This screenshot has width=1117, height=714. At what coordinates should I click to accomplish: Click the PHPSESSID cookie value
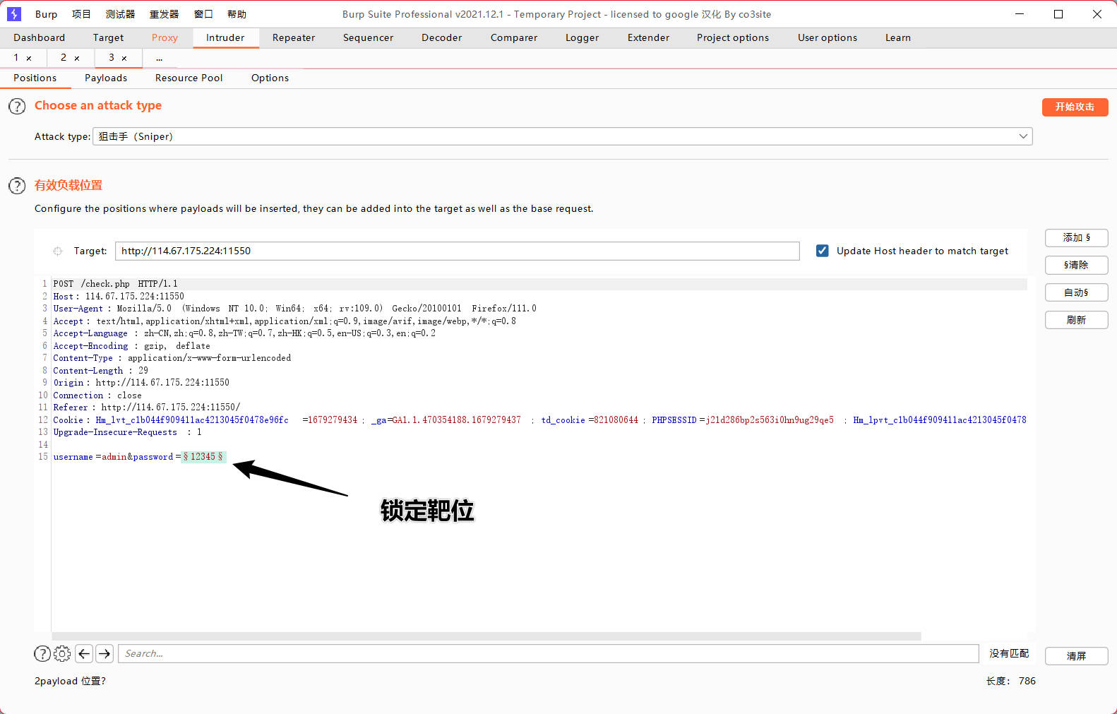(770, 420)
